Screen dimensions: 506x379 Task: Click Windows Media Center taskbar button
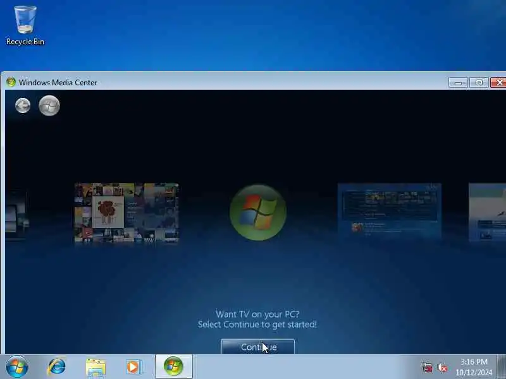click(x=173, y=367)
